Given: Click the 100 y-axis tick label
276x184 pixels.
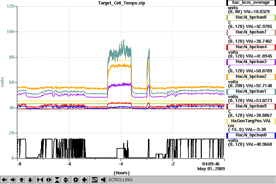Looking at the screenshot, I should pos(10,32).
